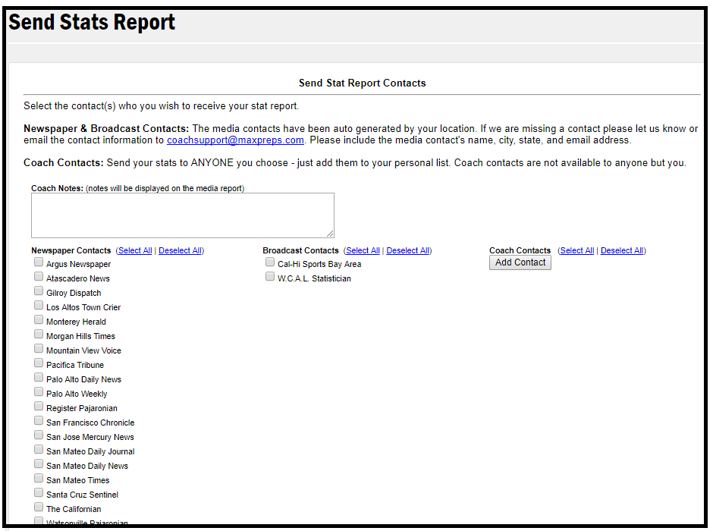
Task: Open the coachsupport@maxpreps.com email link
Action: [x=235, y=140]
